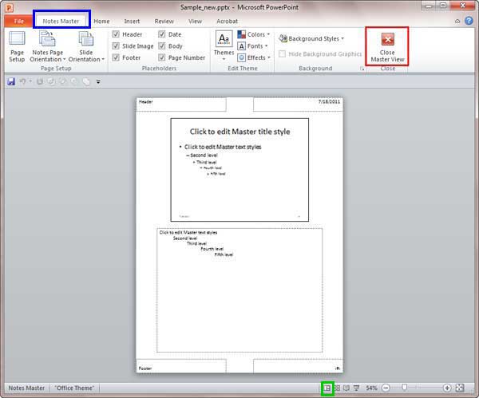Viewport: 479px width, 398px height.
Task: Switch to Review tab
Action: [164, 21]
